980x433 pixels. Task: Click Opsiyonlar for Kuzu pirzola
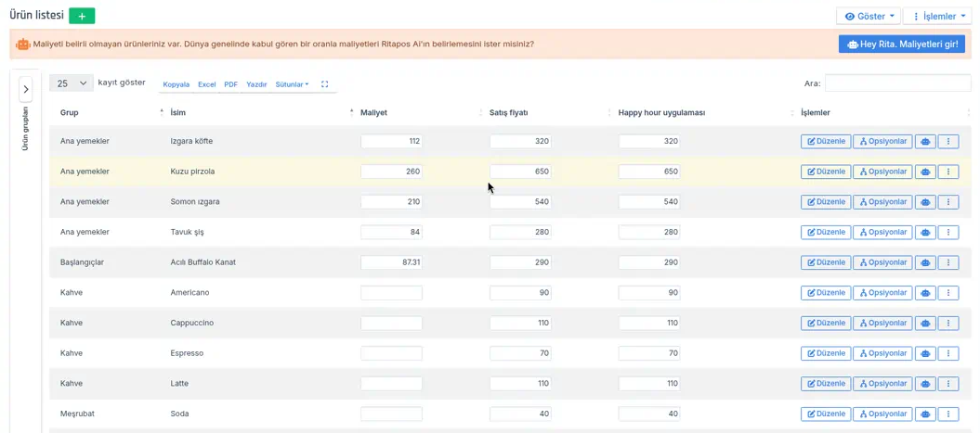click(x=883, y=172)
